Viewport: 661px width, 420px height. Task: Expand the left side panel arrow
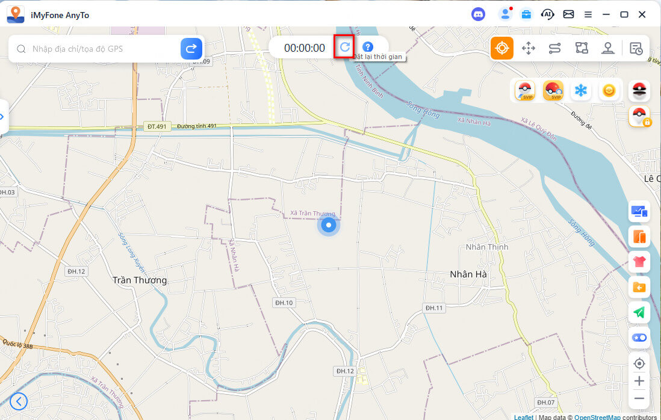(x=2, y=116)
